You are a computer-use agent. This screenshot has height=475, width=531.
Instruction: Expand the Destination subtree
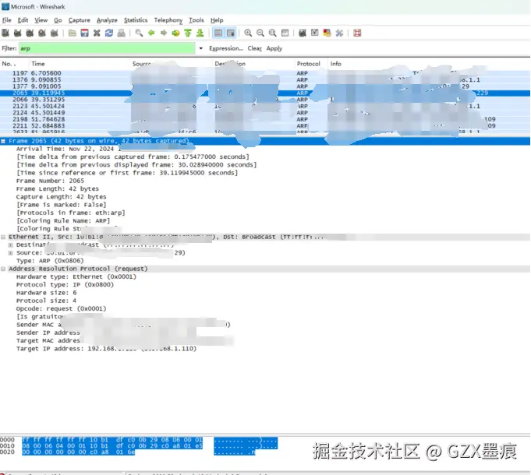pyautogui.click(x=10, y=245)
